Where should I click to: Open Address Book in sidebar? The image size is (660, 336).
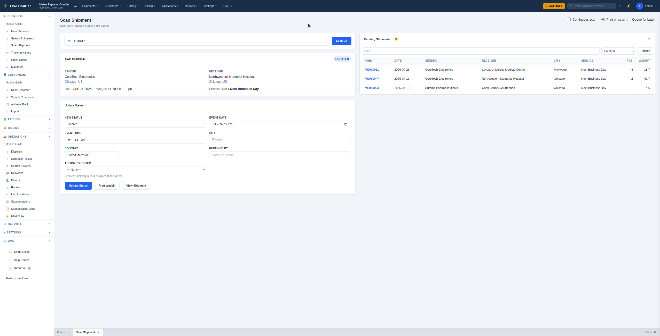[x=20, y=104]
